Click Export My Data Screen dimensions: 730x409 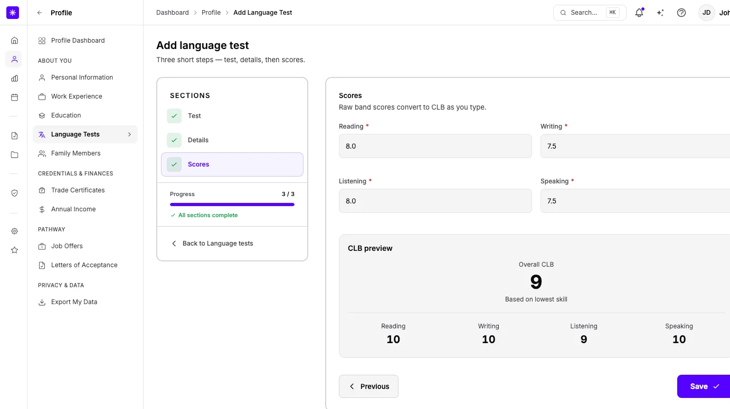(x=85, y=302)
